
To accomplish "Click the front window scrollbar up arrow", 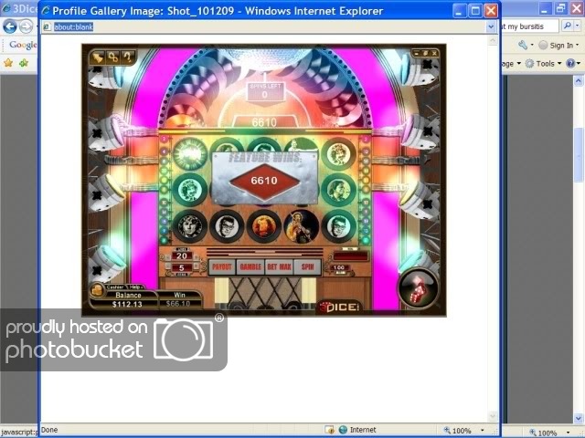I will coord(493,40).
